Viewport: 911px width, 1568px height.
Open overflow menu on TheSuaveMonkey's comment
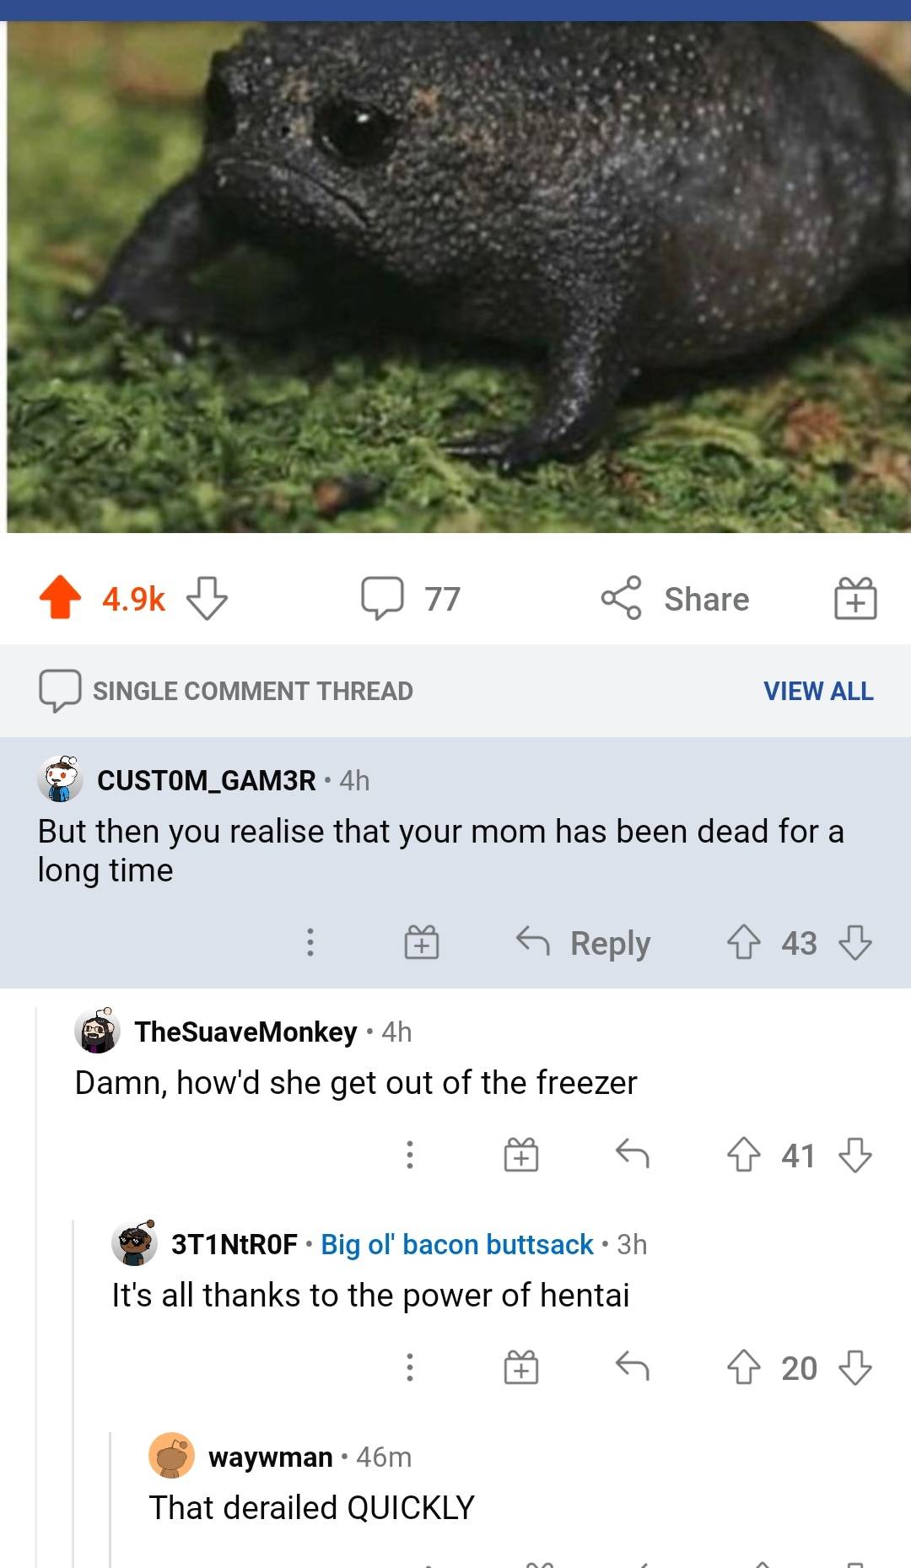point(410,1155)
